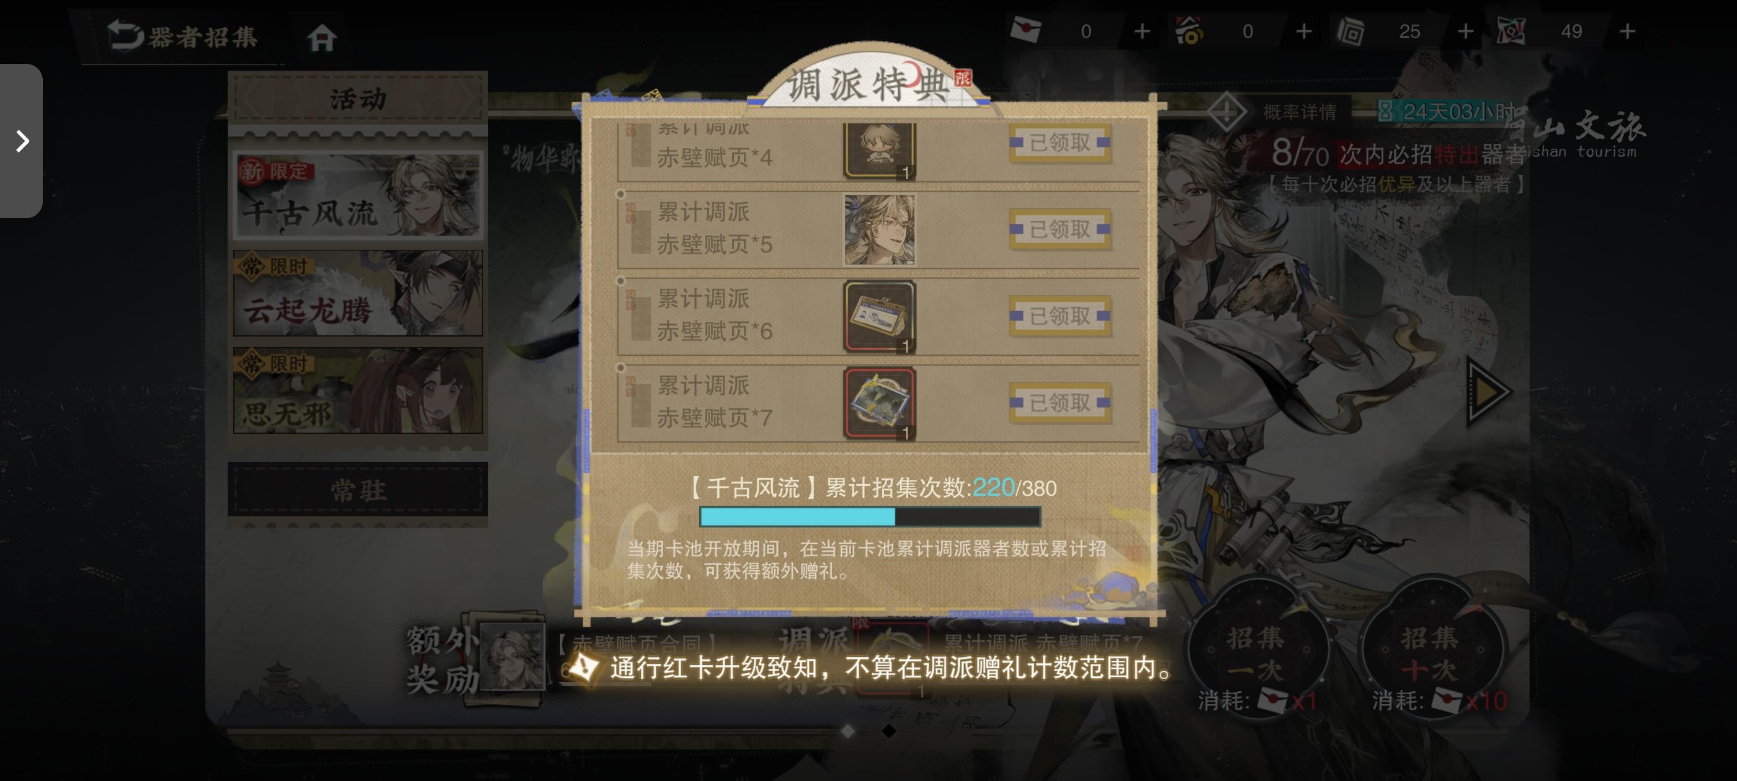Screen dimensions: 1737x781
Task: Add more red envelope tickets with plus
Action: (x=1141, y=31)
